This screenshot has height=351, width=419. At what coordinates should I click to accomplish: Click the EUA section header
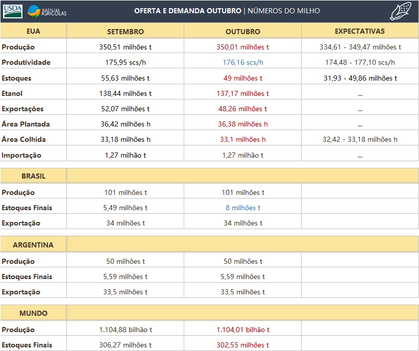tap(33, 31)
